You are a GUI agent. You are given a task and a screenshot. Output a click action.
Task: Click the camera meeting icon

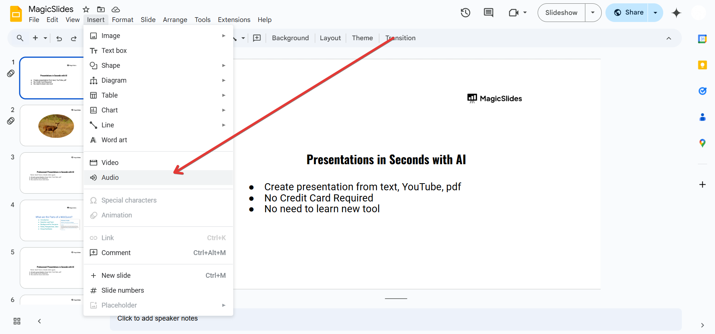tap(513, 13)
